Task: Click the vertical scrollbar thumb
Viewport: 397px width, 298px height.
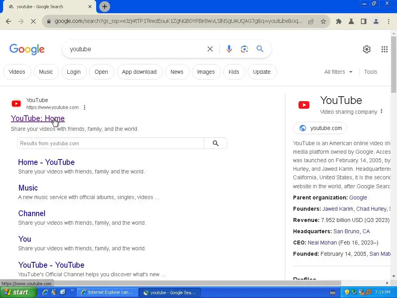Action: point(394,65)
